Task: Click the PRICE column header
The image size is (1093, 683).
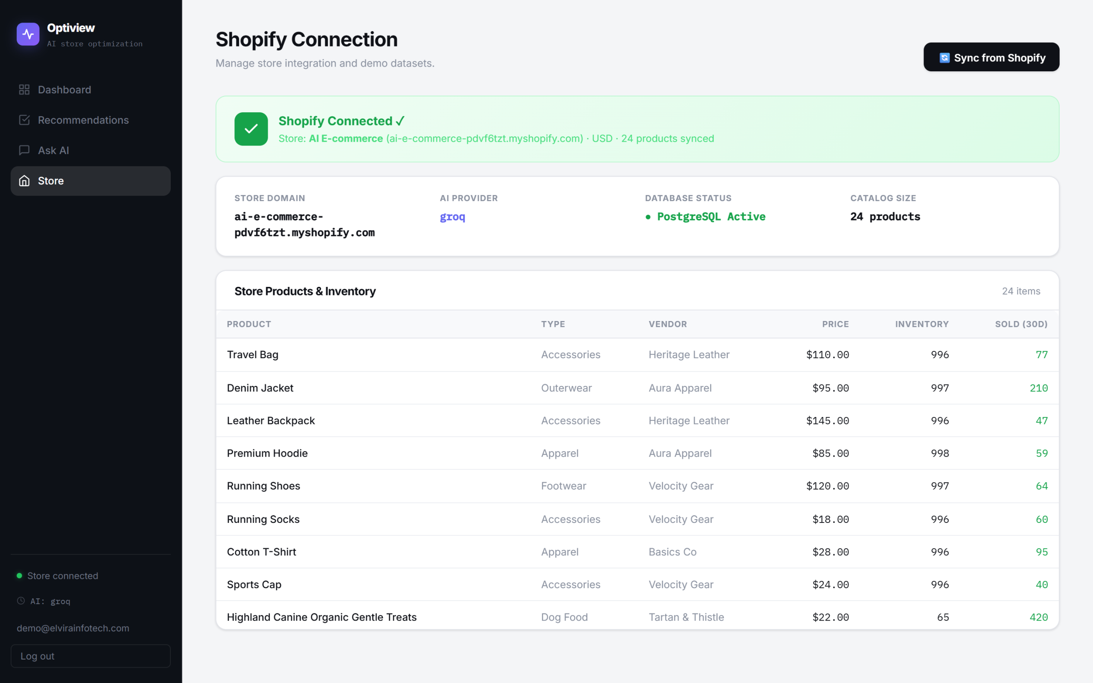Action: tap(836, 324)
